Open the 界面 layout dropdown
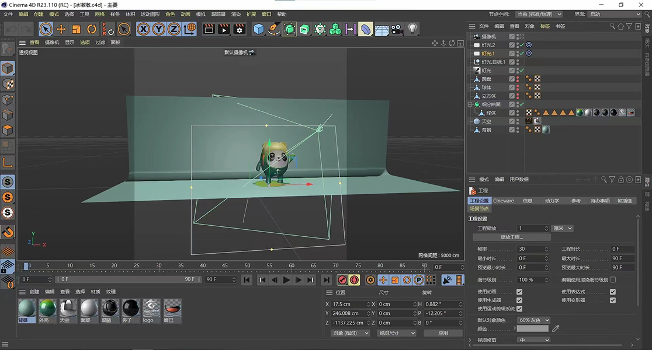The height and width of the screenshot is (350, 652). (x=615, y=14)
